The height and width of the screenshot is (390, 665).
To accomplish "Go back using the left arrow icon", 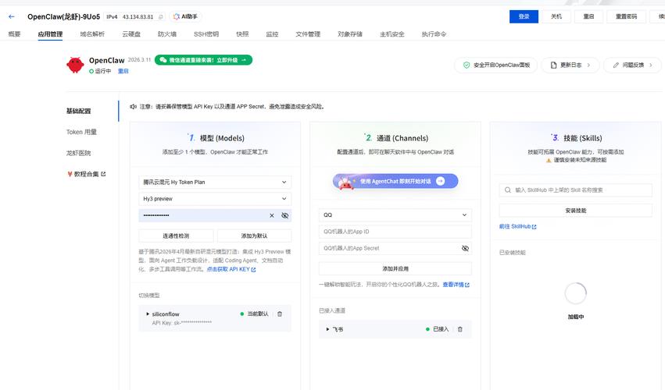I will 12,16.
